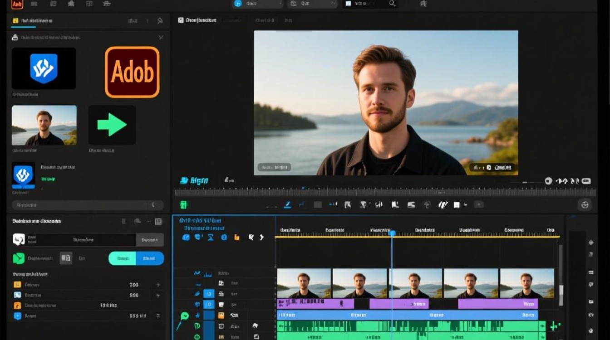Click the plus icon on the first list row
This screenshot has height=340, width=610.
coord(158,285)
